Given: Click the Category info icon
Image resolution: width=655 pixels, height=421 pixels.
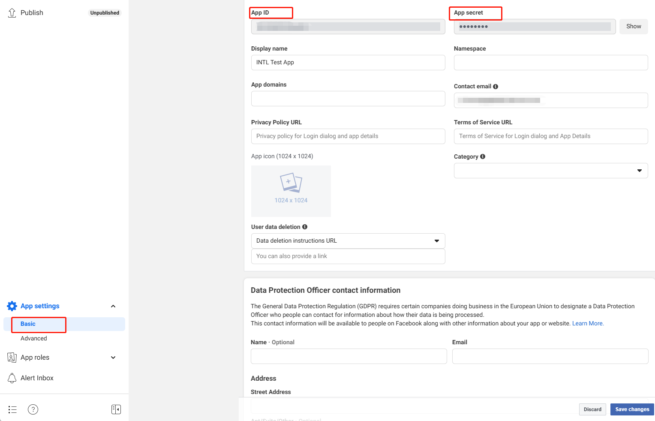Looking at the screenshot, I should coord(483,156).
